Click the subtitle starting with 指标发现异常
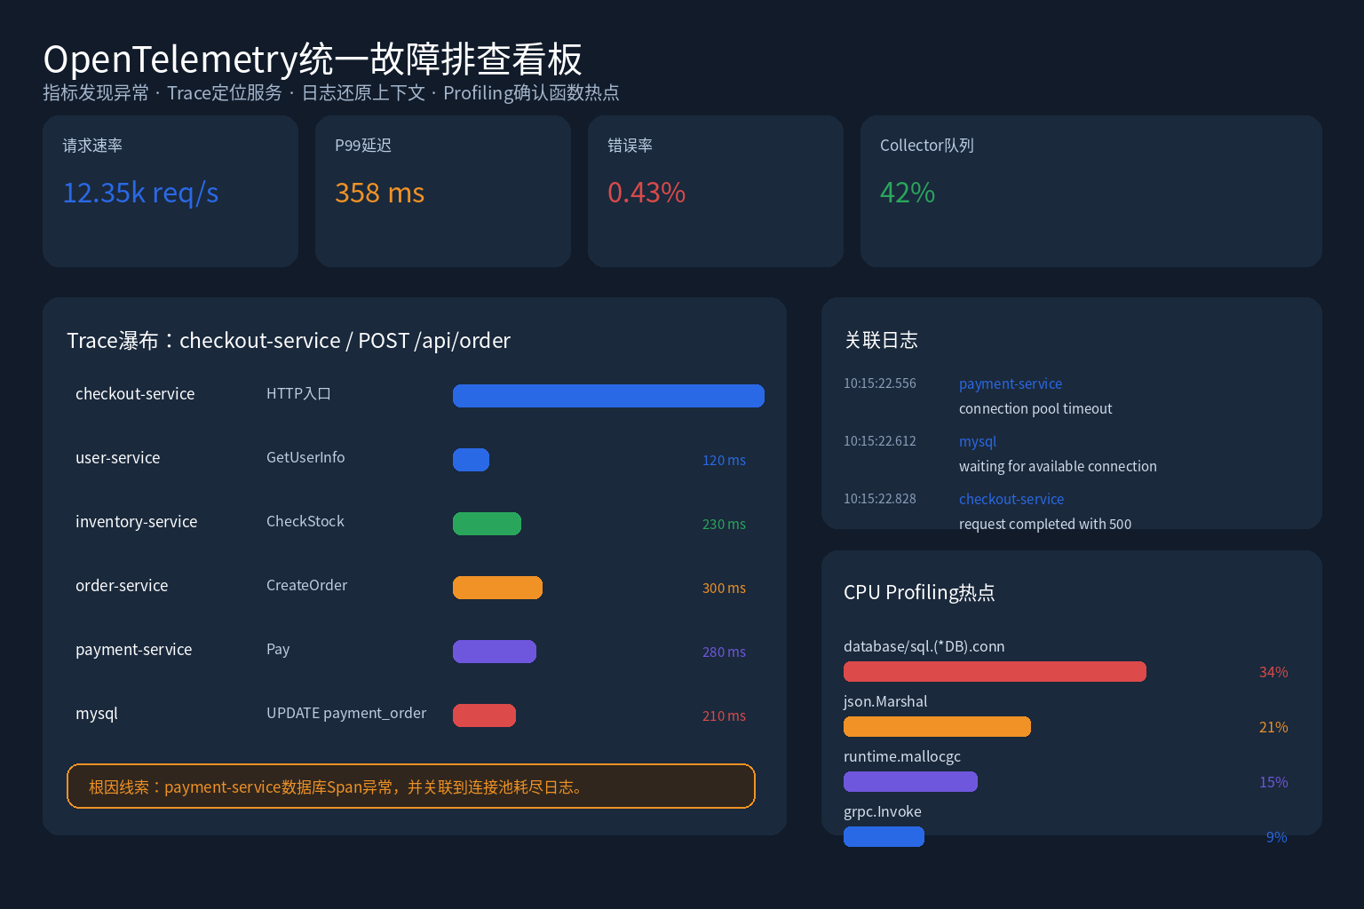The width and height of the screenshot is (1364, 909). click(x=331, y=92)
